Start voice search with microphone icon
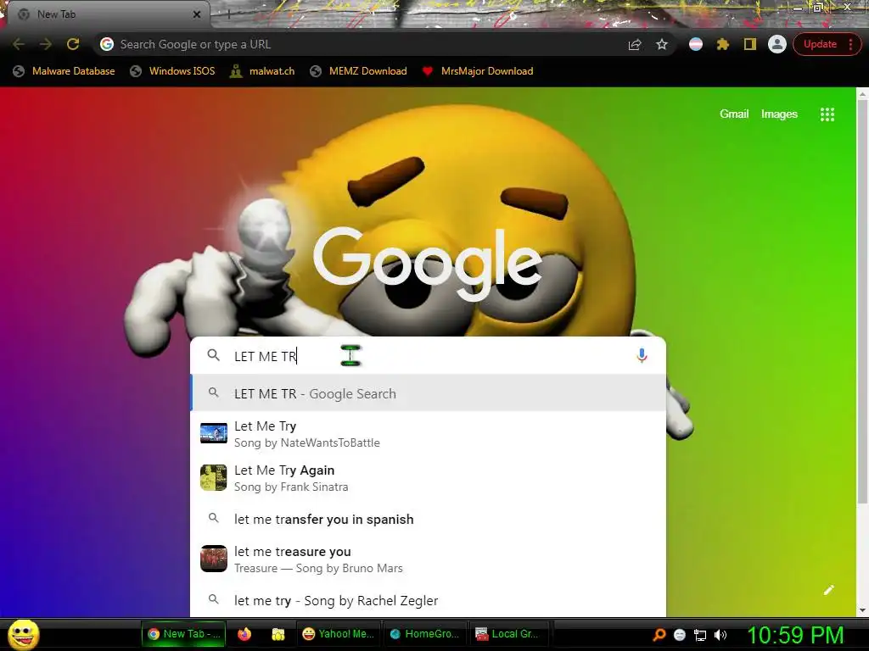This screenshot has height=651, width=869. coord(642,355)
